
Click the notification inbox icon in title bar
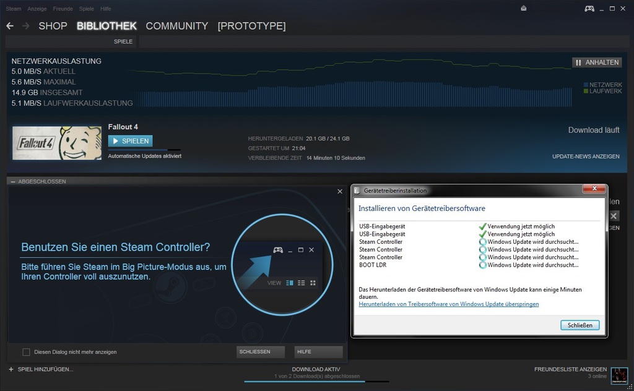click(x=524, y=8)
